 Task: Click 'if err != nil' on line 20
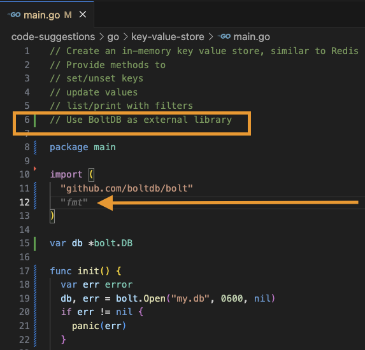[96, 312]
